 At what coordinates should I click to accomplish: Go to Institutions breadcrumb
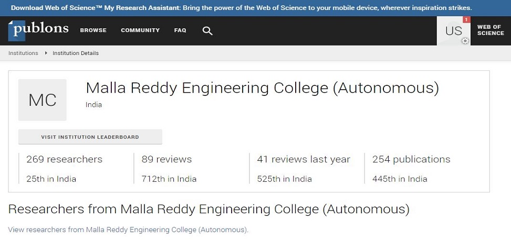[x=23, y=53]
